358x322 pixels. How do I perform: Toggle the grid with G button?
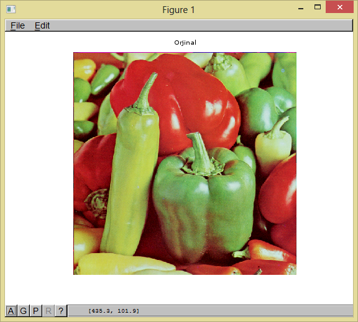pos(23,311)
